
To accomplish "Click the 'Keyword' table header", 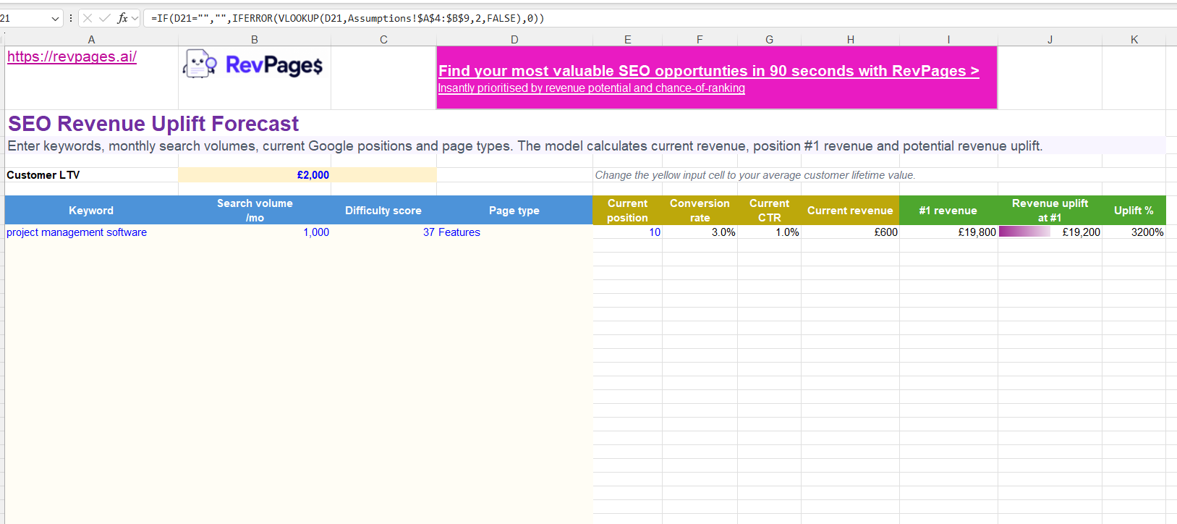I will tap(91, 211).
